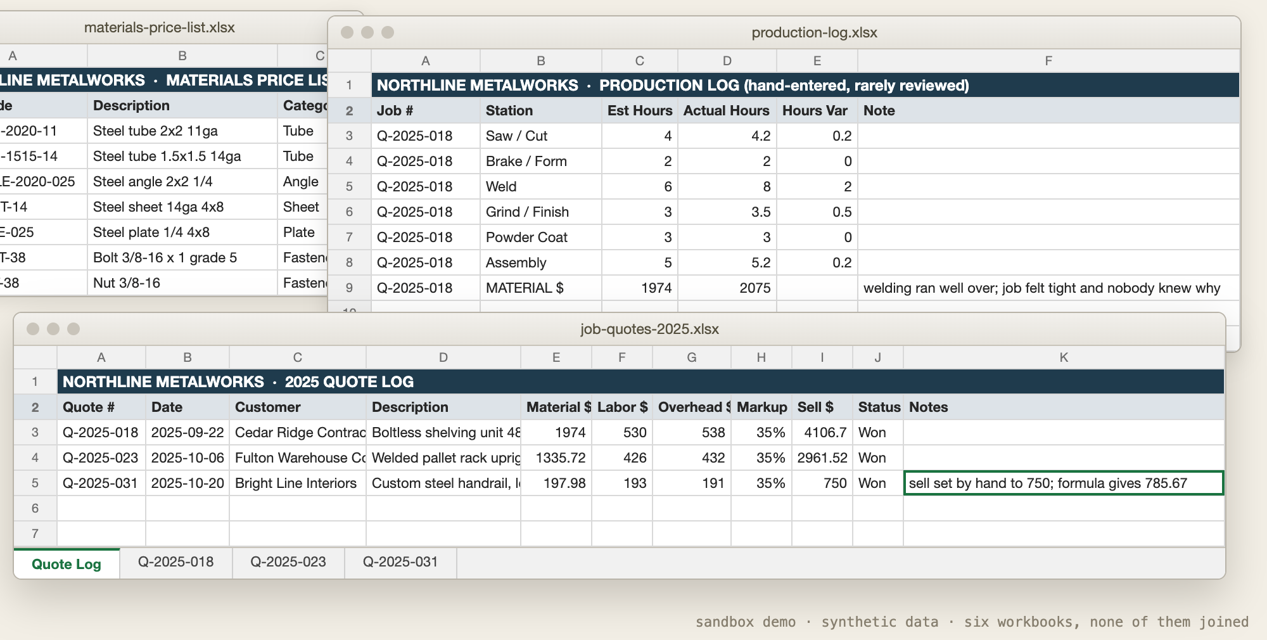Select 'Grind / Finish' station cell
The height and width of the screenshot is (640, 1267).
(x=541, y=212)
